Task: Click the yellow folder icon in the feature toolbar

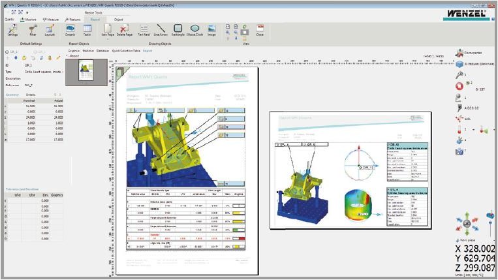Action: click(24, 58)
